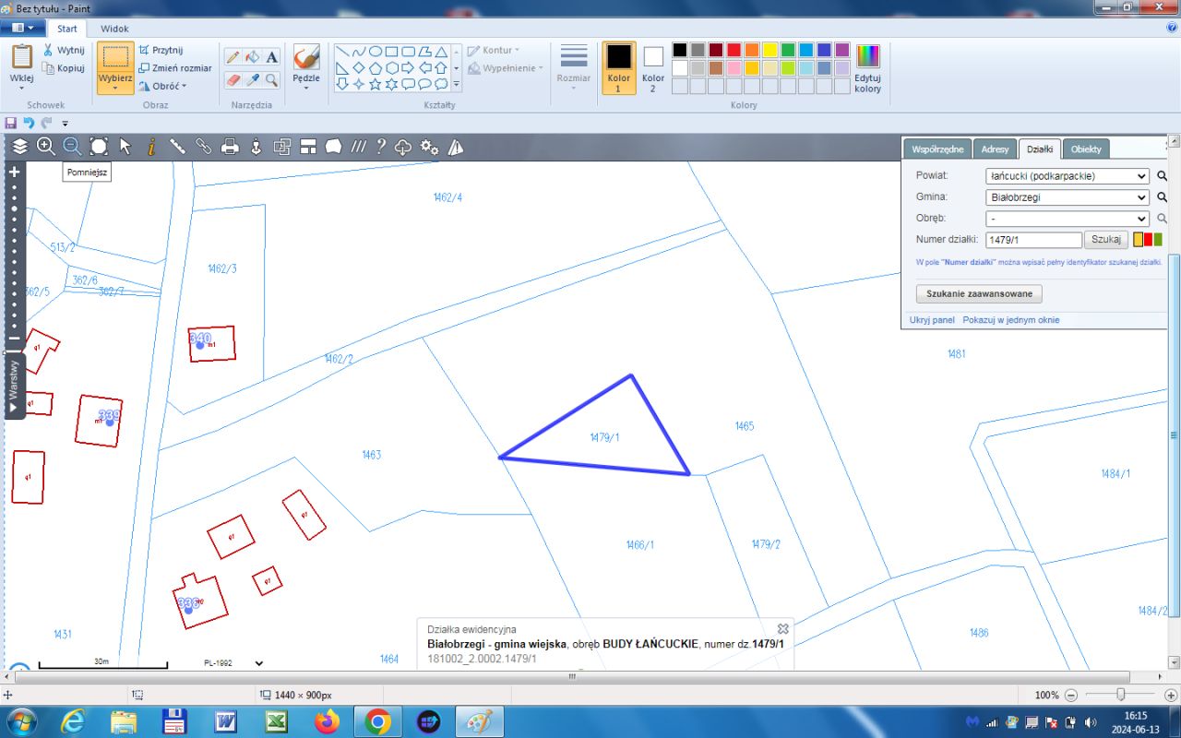This screenshot has width=1181, height=738.
Task: Switch to the Widok ribbon tab
Action: click(114, 29)
